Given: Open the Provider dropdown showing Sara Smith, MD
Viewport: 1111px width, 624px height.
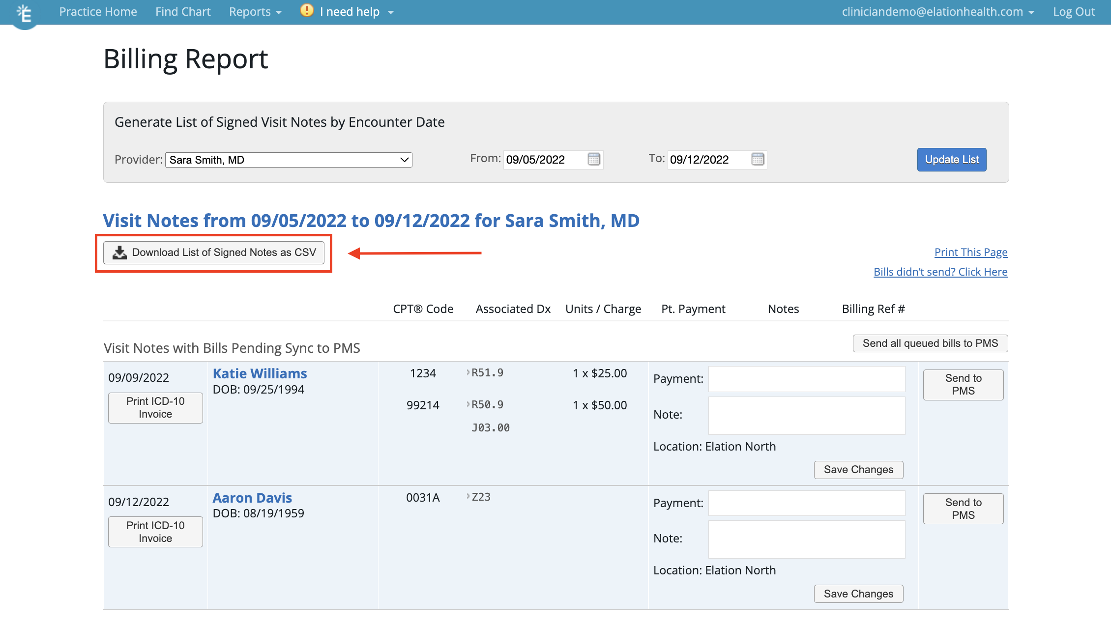Looking at the screenshot, I should pyautogui.click(x=288, y=159).
